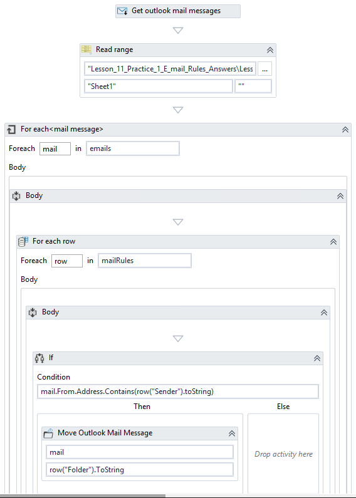Click the empty range field in Read range
Screen dimensions: 356x498
coord(253,86)
